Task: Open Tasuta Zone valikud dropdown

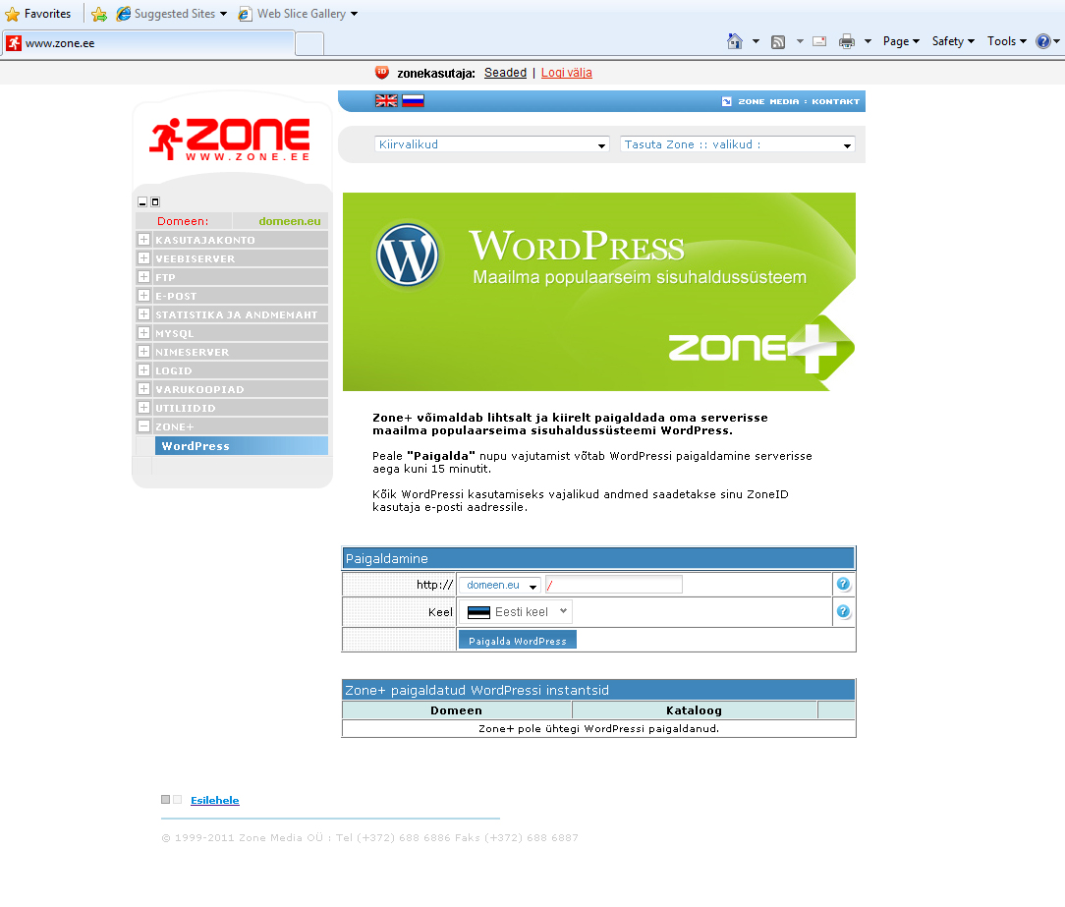Action: click(x=737, y=144)
